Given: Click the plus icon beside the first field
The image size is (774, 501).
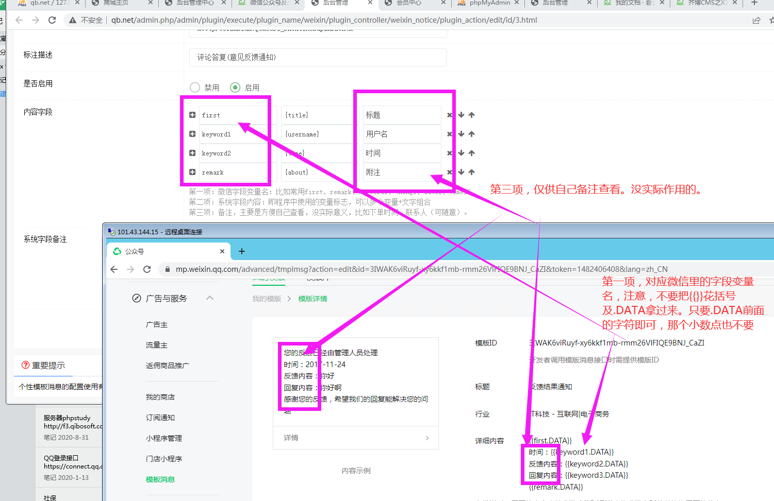Looking at the screenshot, I should 192,115.
